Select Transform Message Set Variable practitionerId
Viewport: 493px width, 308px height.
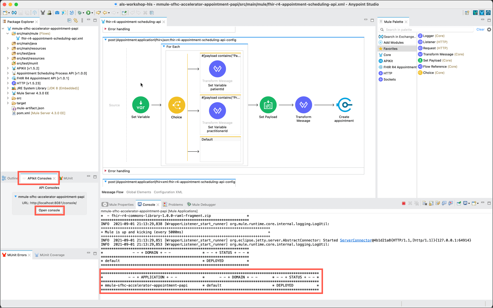pyautogui.click(x=217, y=111)
